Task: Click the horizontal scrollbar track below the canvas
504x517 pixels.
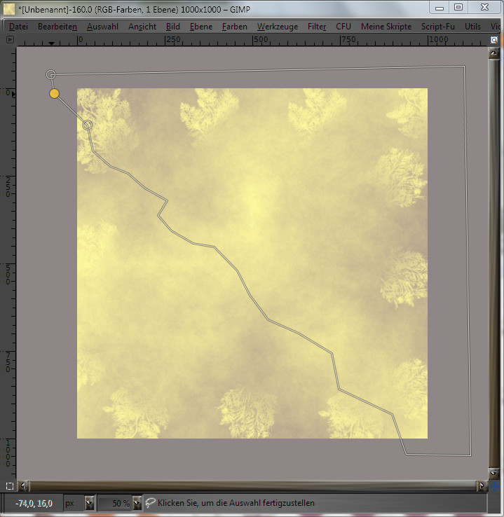Action: [x=252, y=485]
